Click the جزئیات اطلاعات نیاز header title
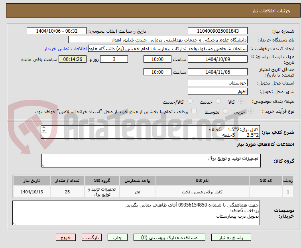Screen dimensions: 301x248 pos(271,11)
